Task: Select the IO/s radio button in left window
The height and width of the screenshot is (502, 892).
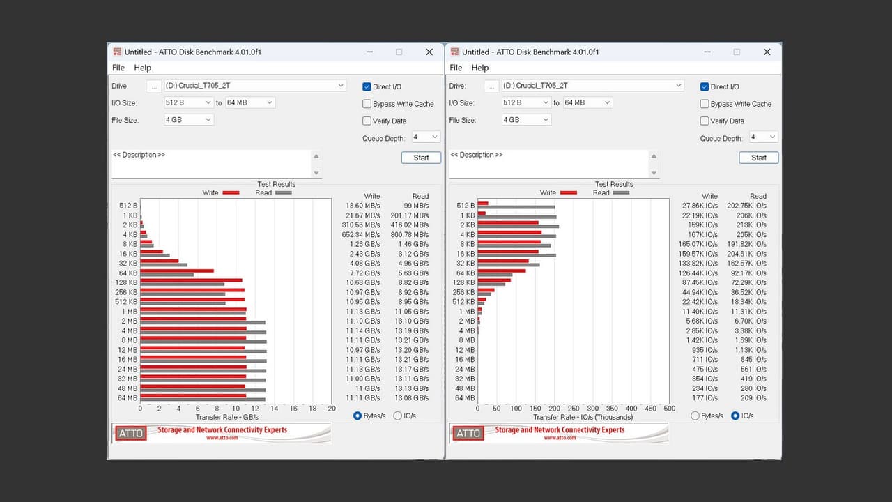Action: coord(398,416)
